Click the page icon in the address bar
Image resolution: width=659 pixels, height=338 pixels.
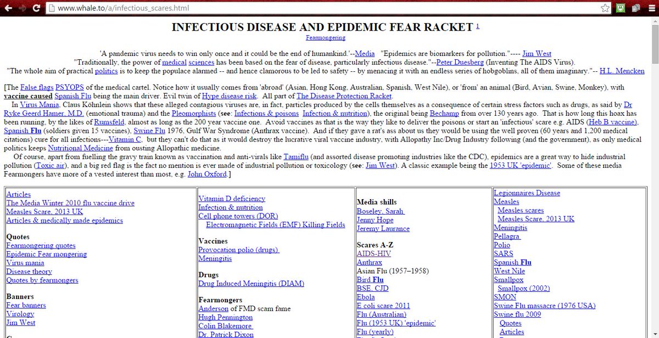click(51, 8)
